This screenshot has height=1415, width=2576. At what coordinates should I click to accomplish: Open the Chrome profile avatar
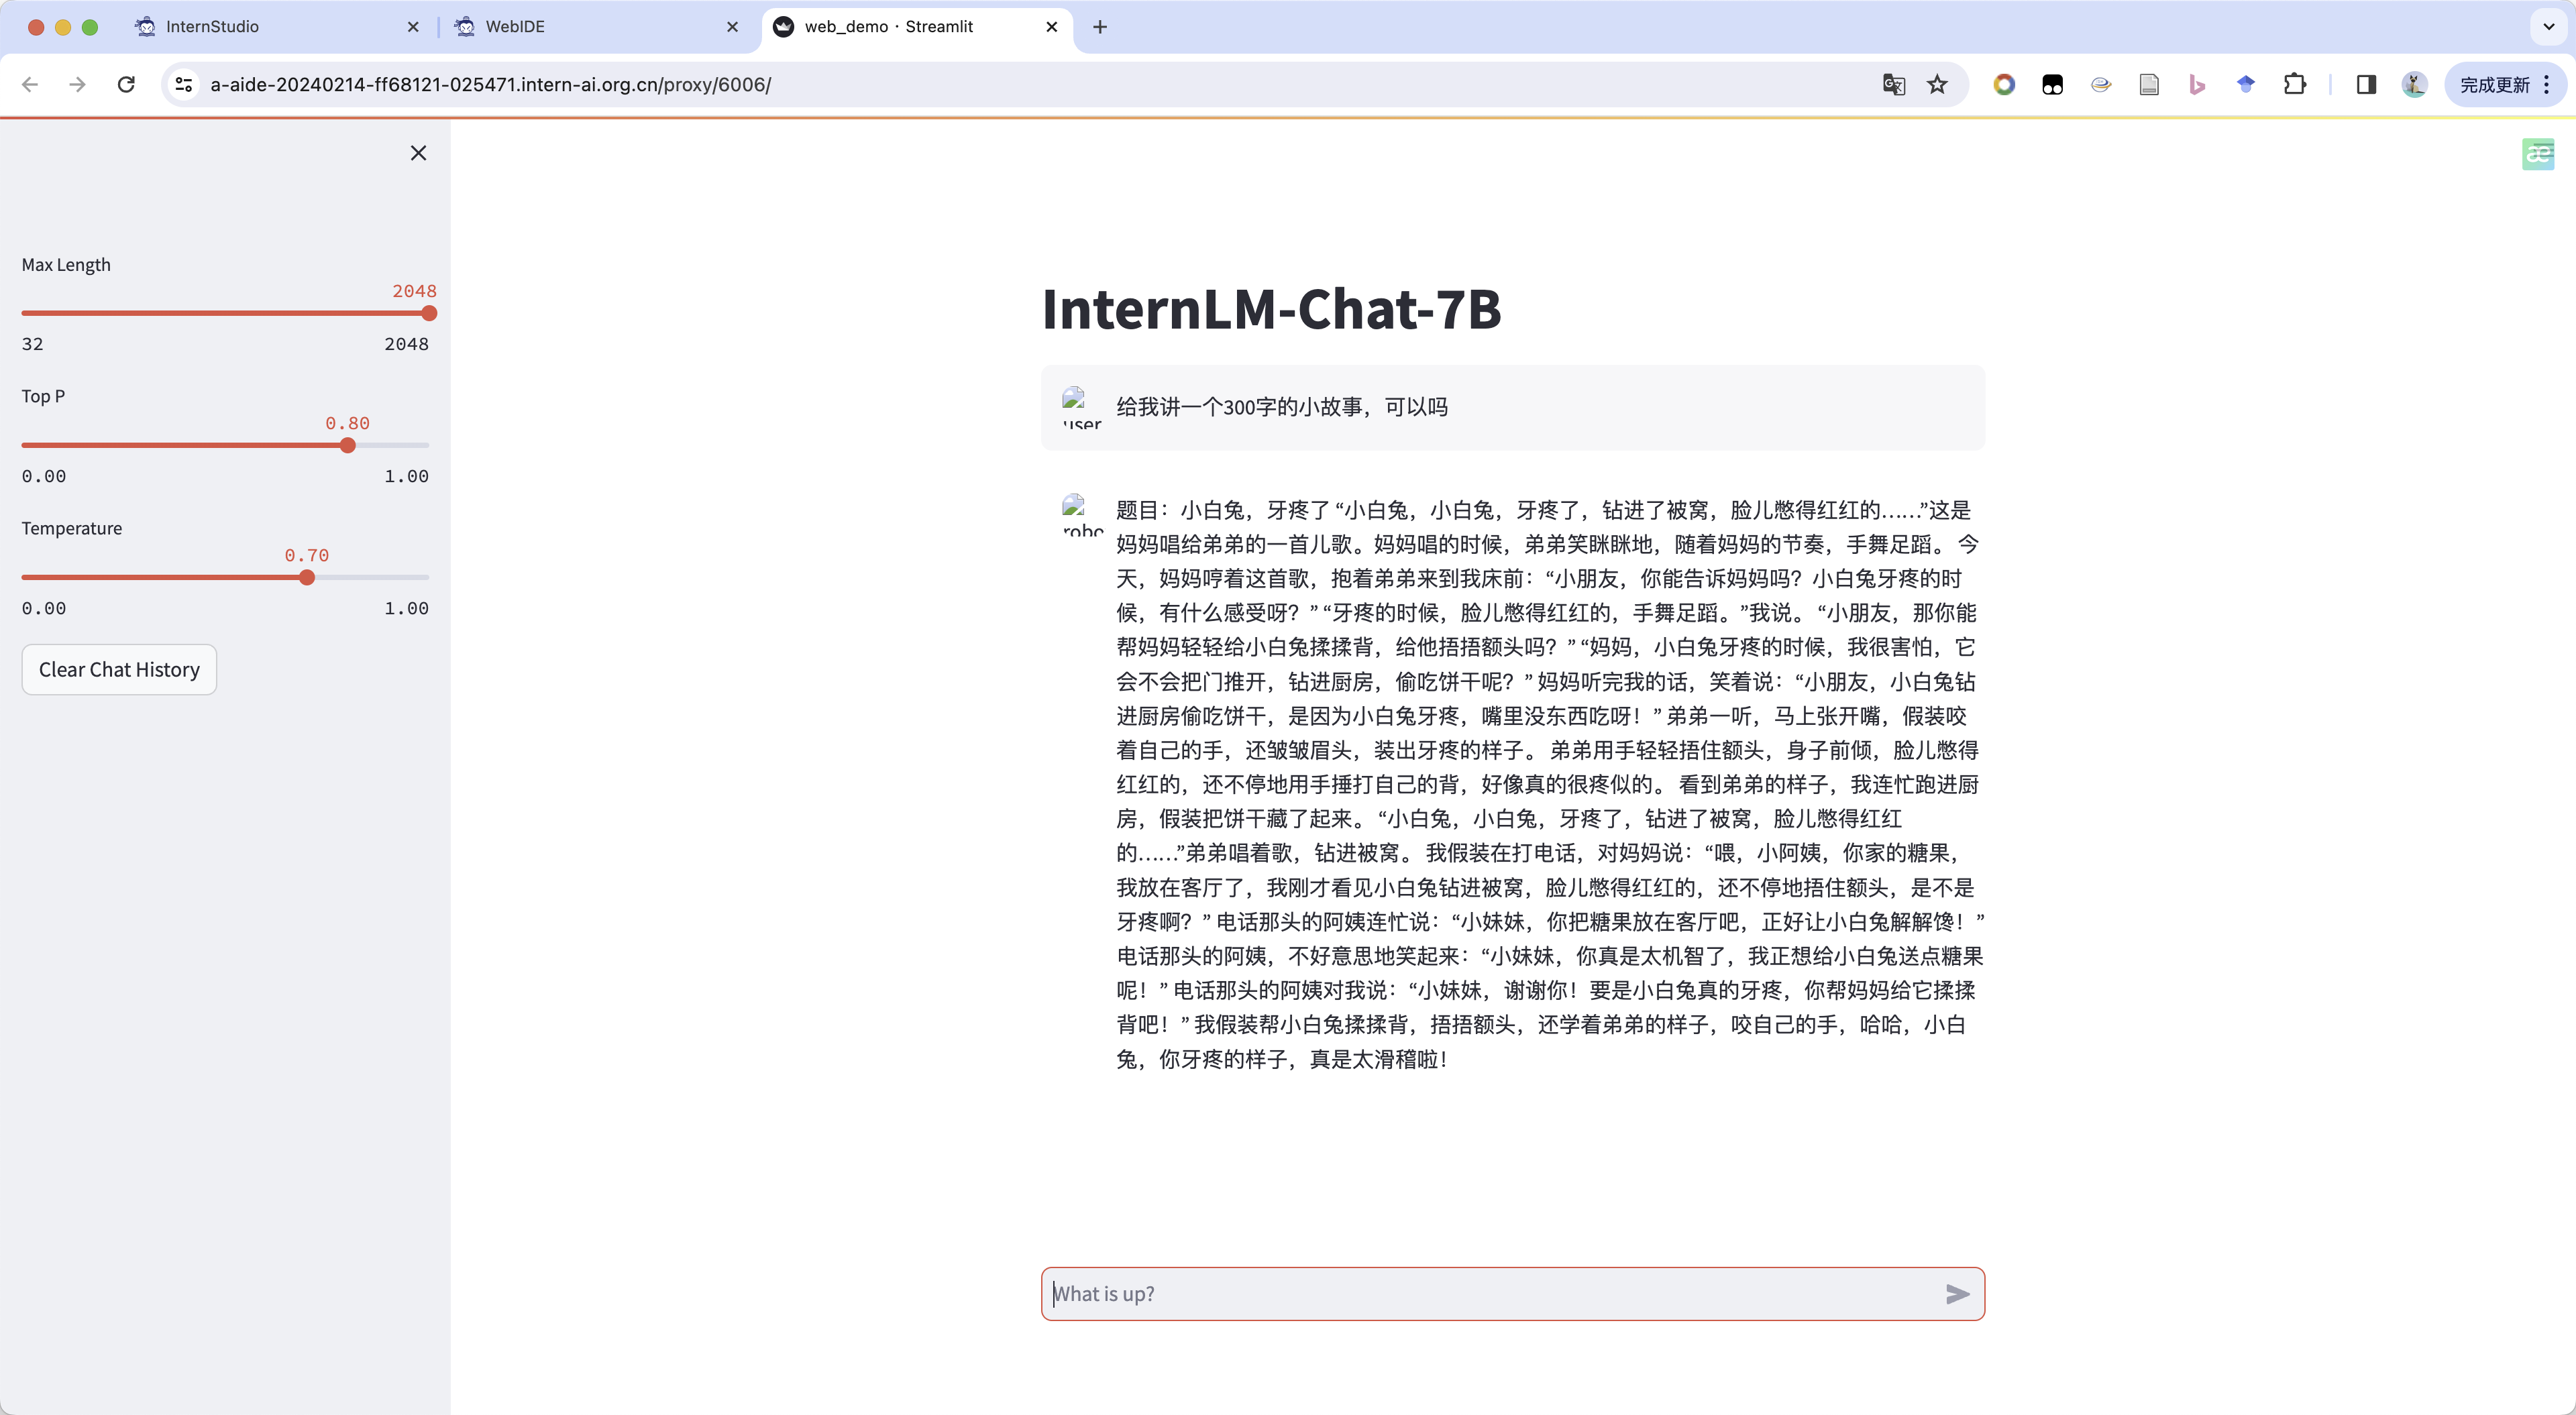[2414, 85]
